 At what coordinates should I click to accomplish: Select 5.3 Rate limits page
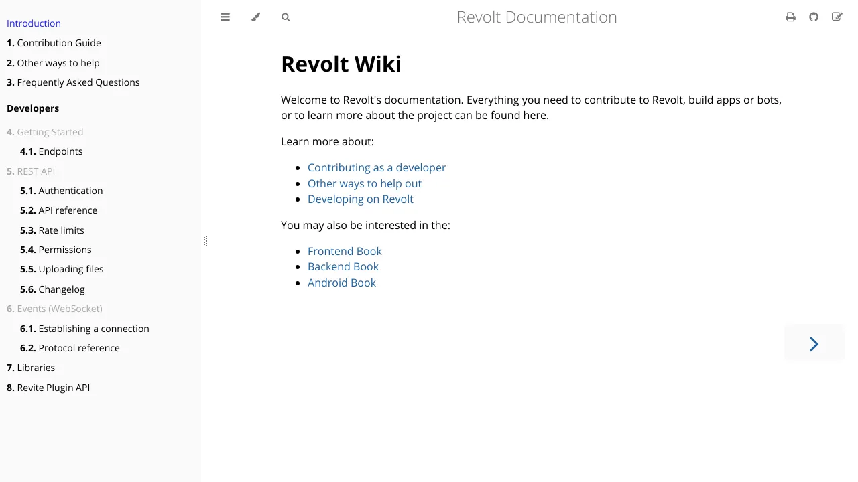[x=52, y=230]
